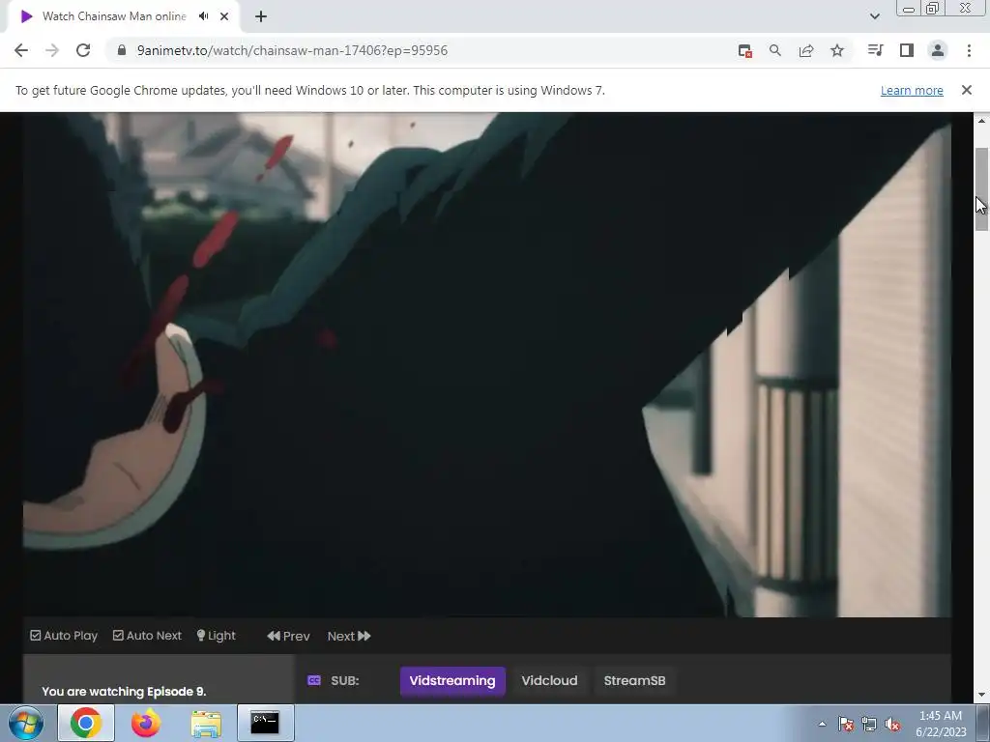Click the video player frame
990x742 pixels.
click(x=487, y=364)
